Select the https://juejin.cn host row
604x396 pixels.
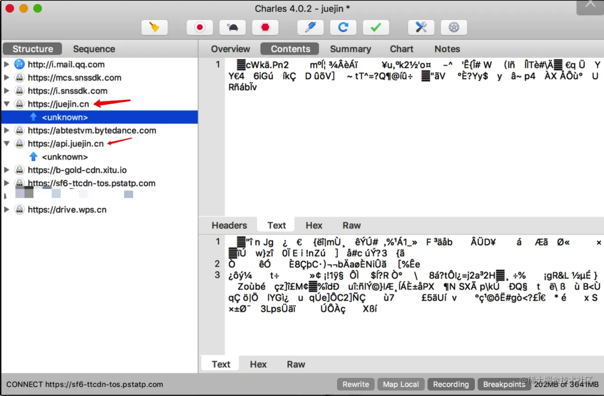click(100, 104)
